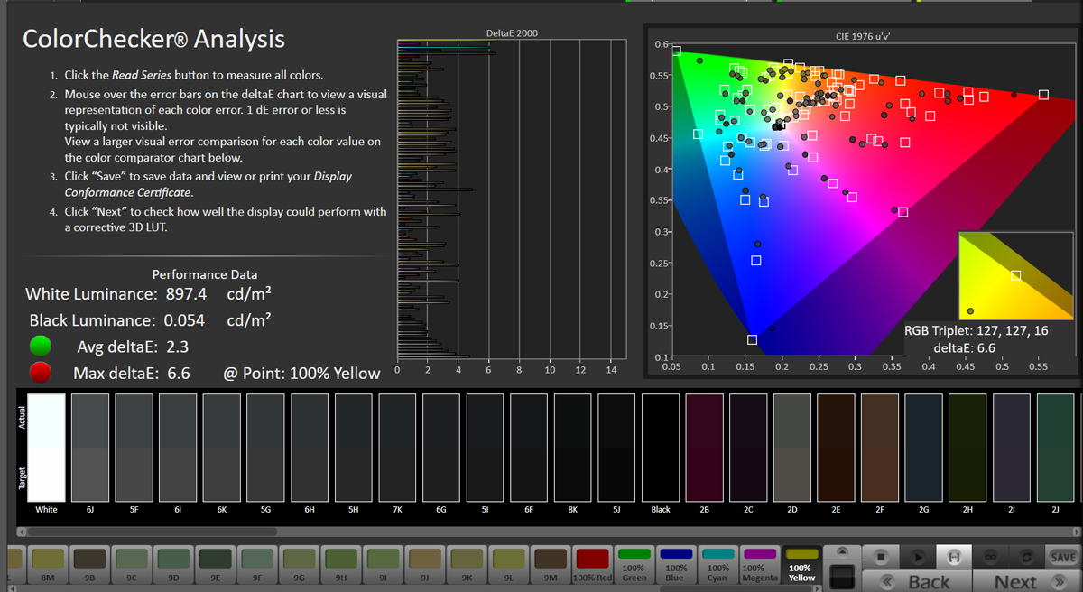Select the 9B color patch

coord(89,565)
